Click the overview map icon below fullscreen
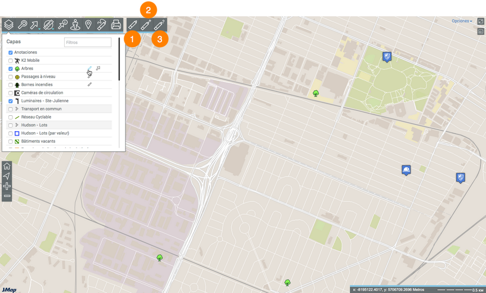The height and width of the screenshot is (293, 486). pyautogui.click(x=480, y=31)
